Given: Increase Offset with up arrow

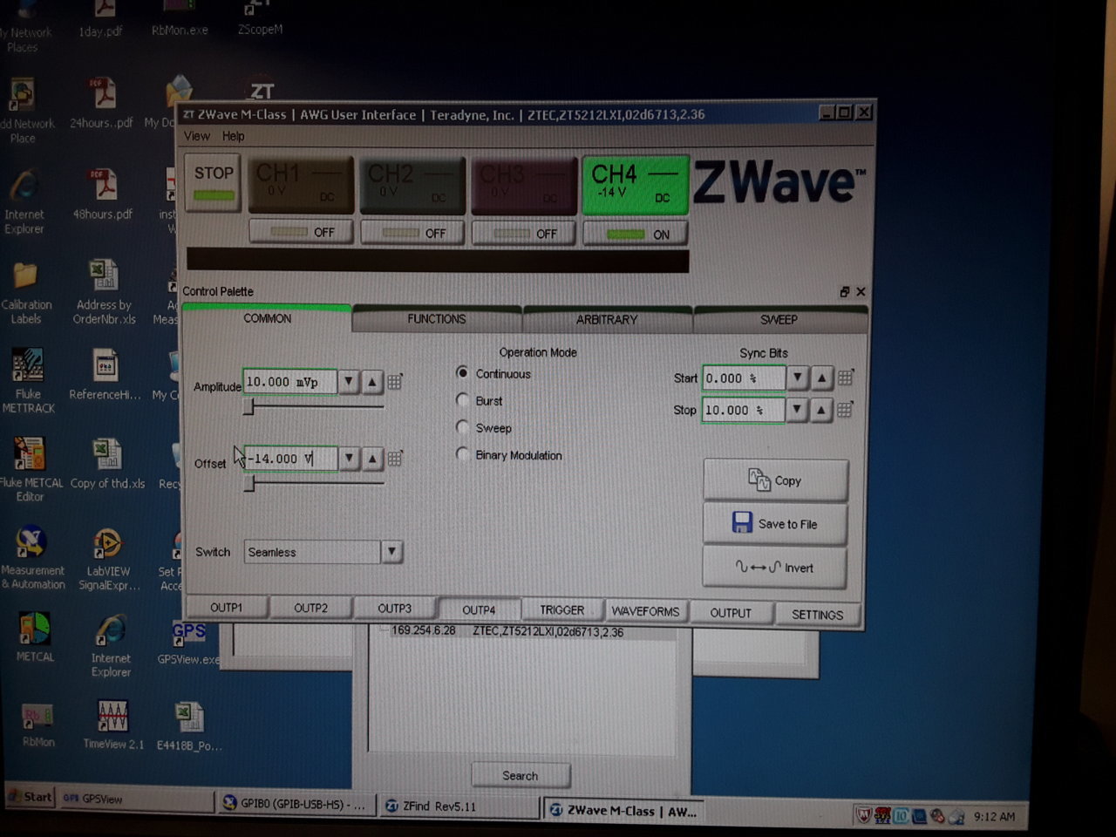Looking at the screenshot, I should point(372,458).
